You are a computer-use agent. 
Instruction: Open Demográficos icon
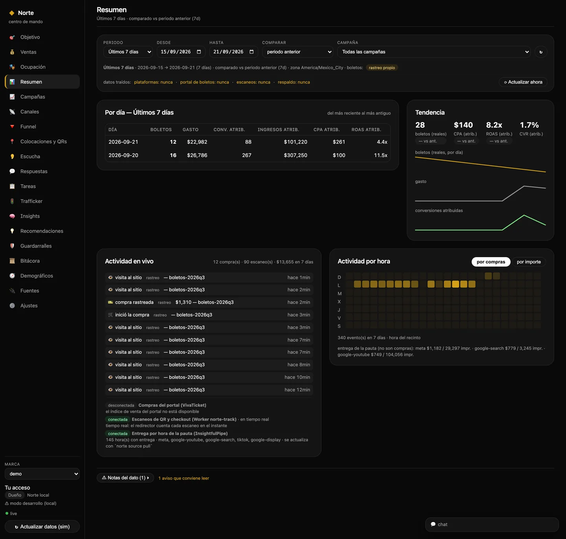pos(12,276)
